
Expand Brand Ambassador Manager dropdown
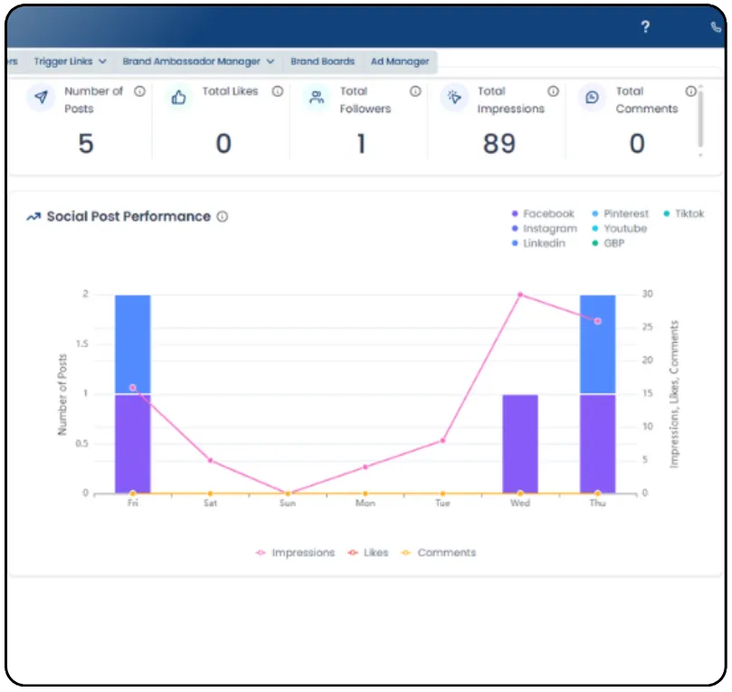198,62
